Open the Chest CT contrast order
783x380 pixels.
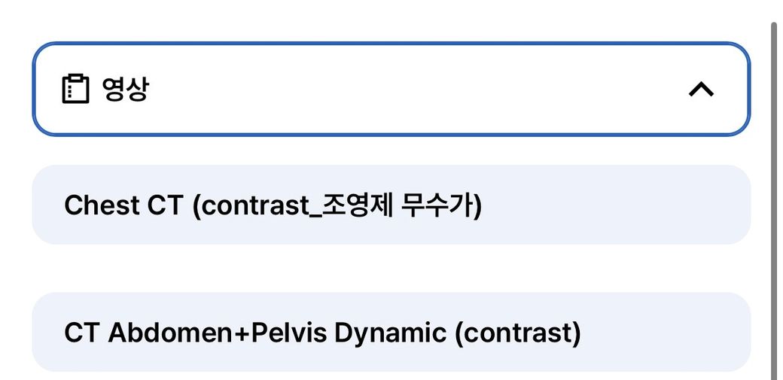pos(273,205)
